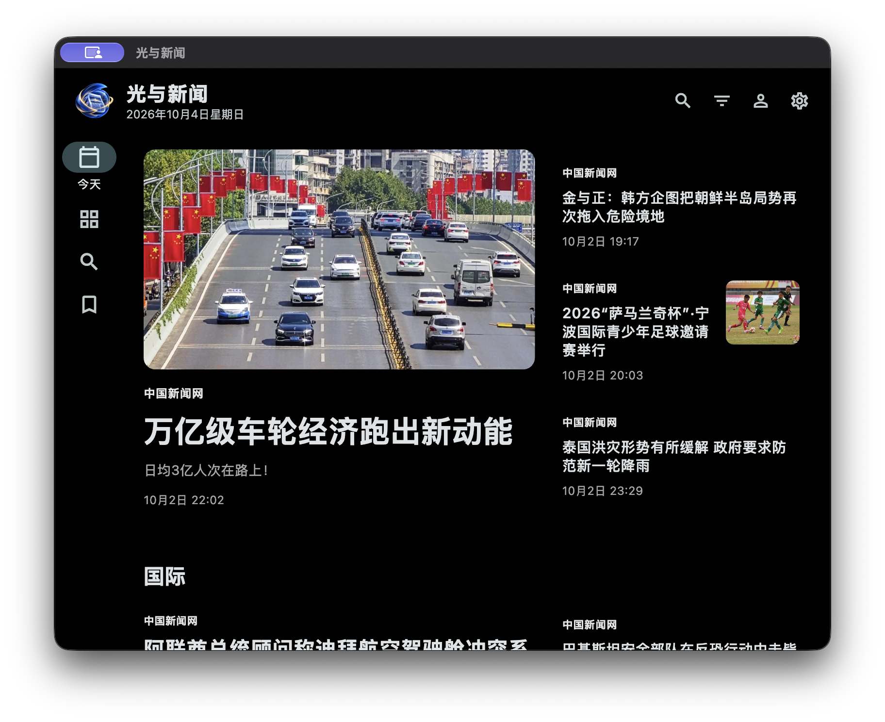Screen dimensions: 885x722
Task: Open bookmarks icon in sidebar
Action: [89, 304]
